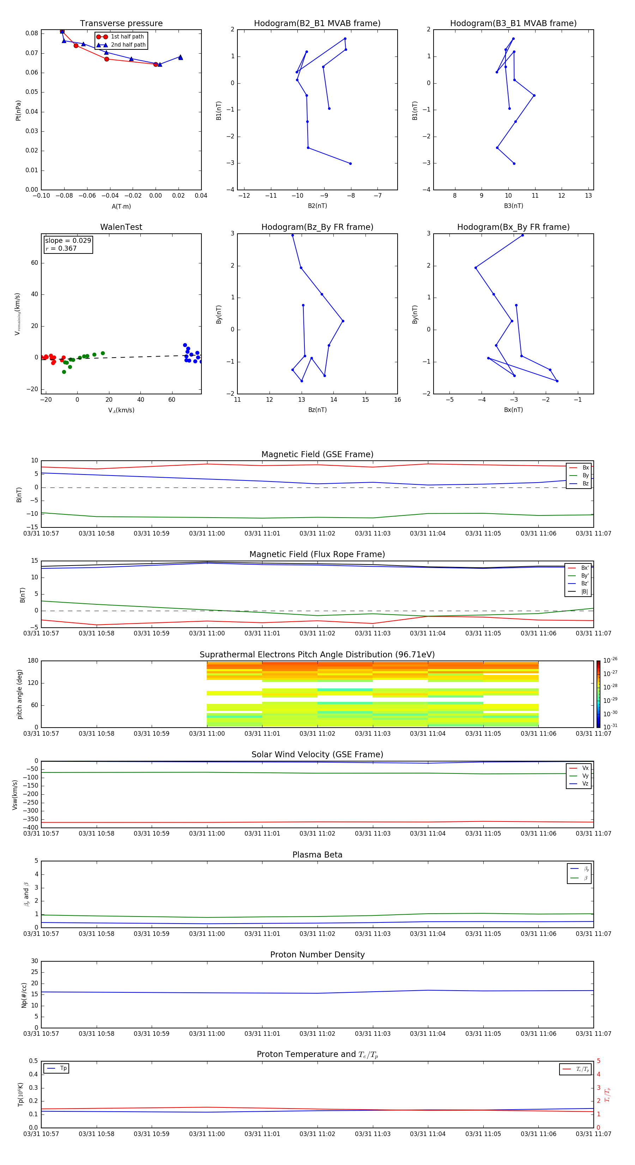Click the 'Proton Number Density' title
The width and height of the screenshot is (635, 1165).
[x=317, y=955]
